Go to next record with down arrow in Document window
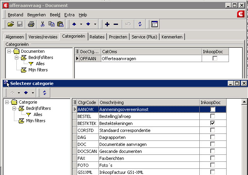The image size is (248, 175). coord(88,24)
